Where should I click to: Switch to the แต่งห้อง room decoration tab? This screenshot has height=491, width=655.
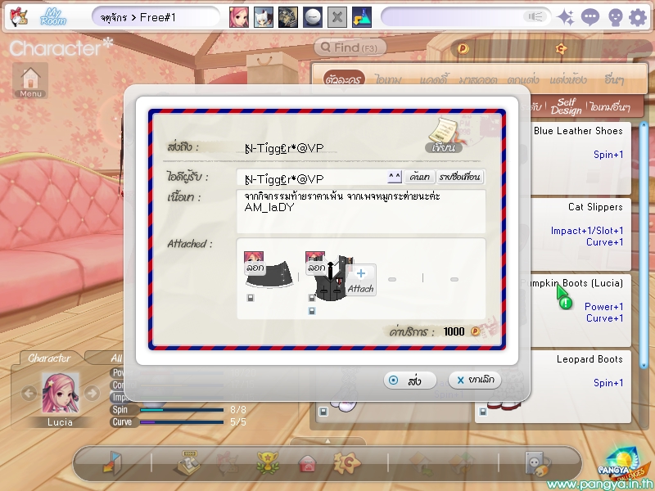pyautogui.click(x=568, y=79)
